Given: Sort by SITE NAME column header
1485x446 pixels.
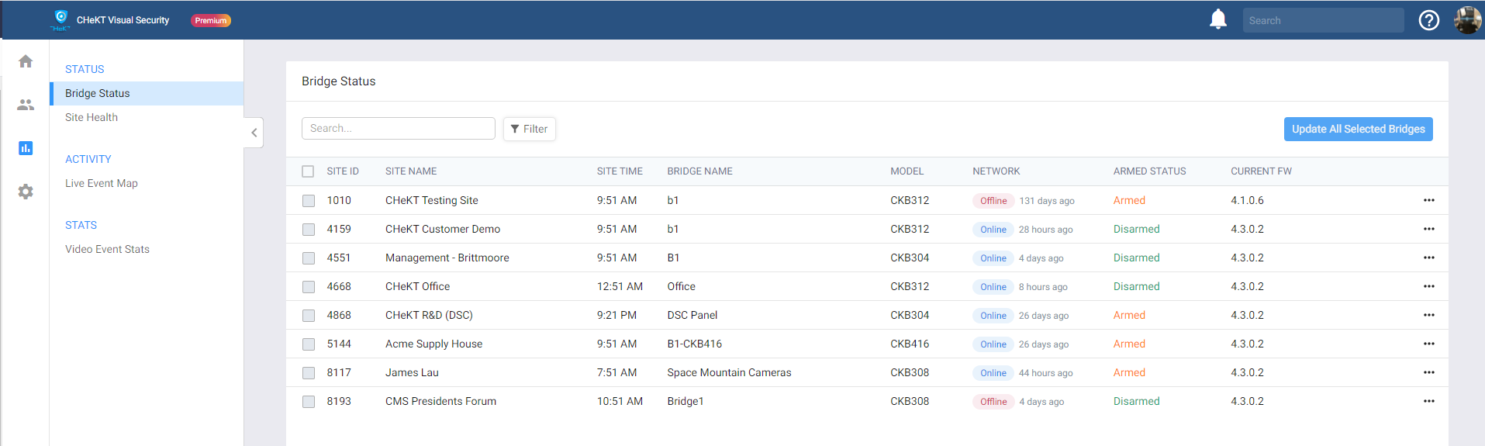Looking at the screenshot, I should click(411, 171).
